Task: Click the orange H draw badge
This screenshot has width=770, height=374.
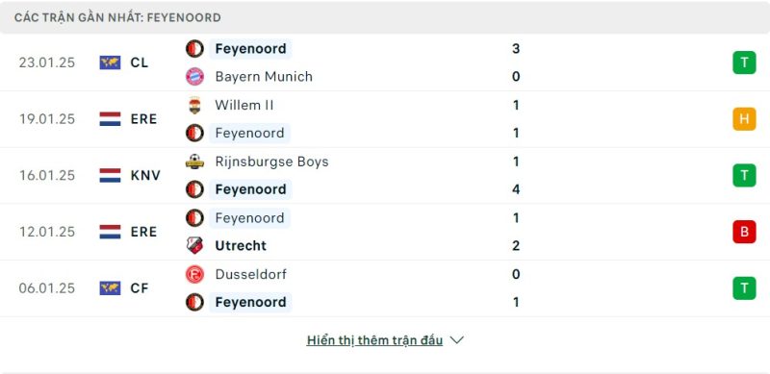Action: point(744,119)
